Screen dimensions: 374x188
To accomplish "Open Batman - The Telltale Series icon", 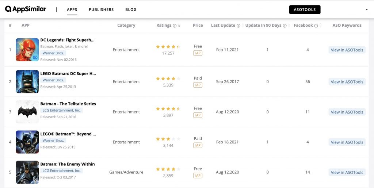I will click(x=27, y=112).
